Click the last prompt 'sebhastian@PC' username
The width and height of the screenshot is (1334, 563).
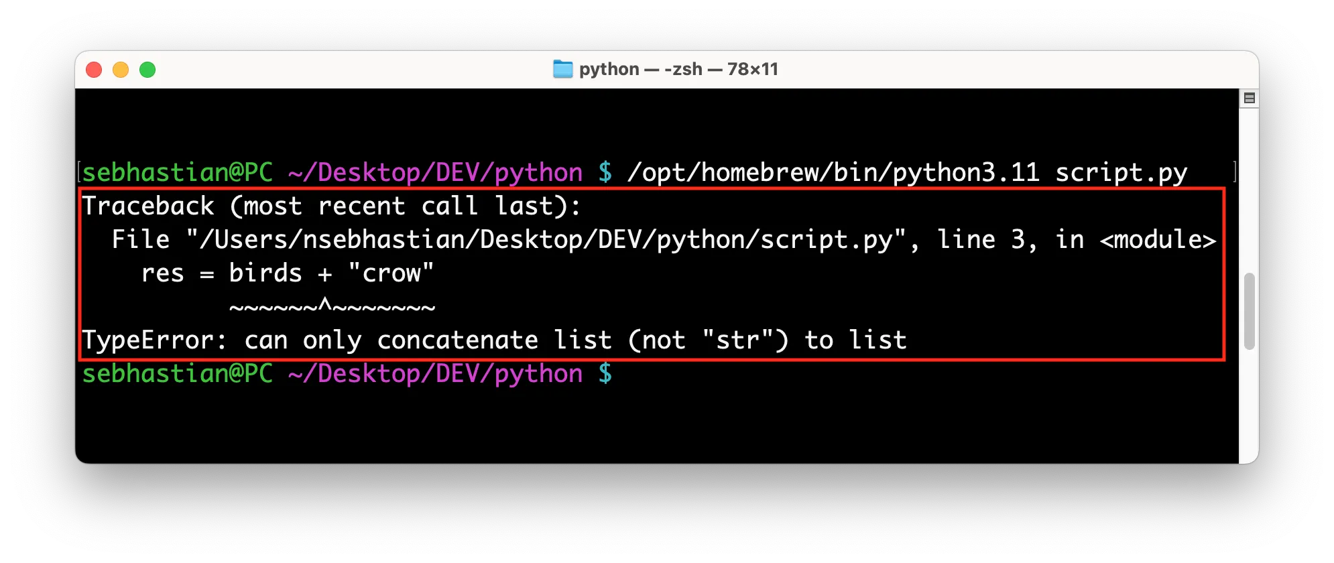177,374
